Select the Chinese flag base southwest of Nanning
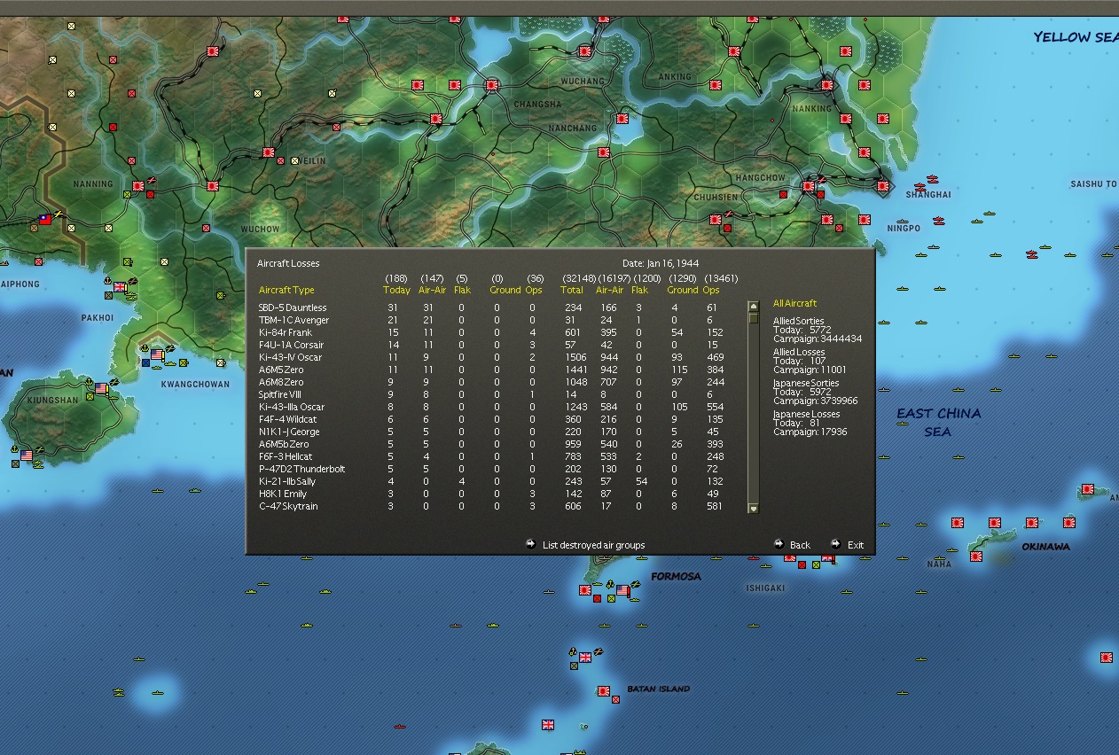Viewport: 1119px width, 755px height. click(x=45, y=219)
